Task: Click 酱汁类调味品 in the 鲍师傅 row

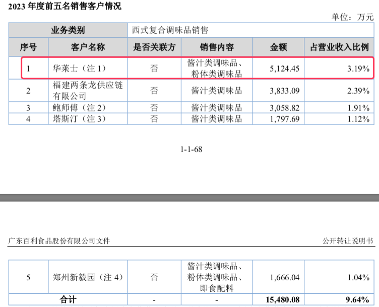Action: click(217, 107)
